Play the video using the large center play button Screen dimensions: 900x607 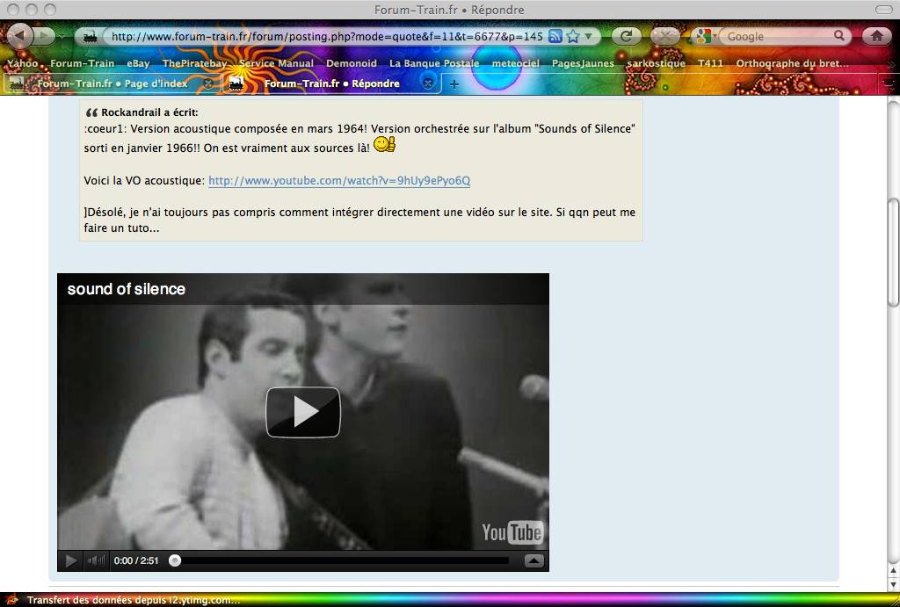click(303, 412)
